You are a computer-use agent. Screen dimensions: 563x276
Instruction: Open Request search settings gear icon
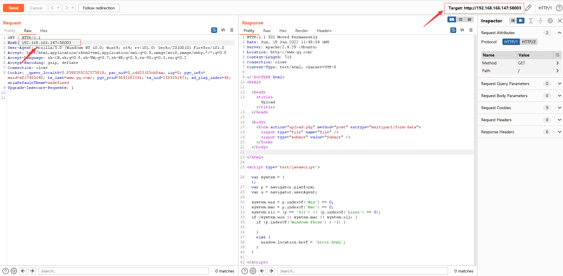tap(14, 271)
